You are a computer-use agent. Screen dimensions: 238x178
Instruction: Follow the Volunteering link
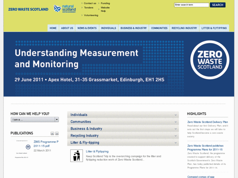coord(91,15)
